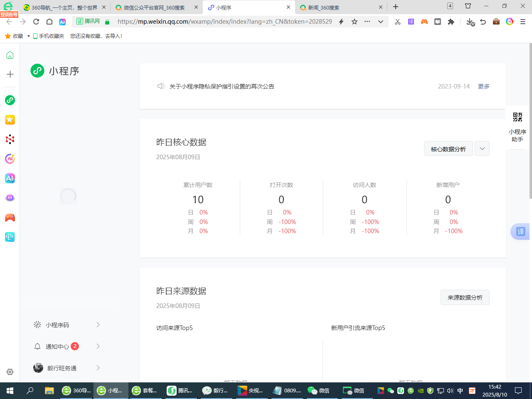Click the 核心数据分析 button
Screen dimensions: 532x399
tap(448, 148)
